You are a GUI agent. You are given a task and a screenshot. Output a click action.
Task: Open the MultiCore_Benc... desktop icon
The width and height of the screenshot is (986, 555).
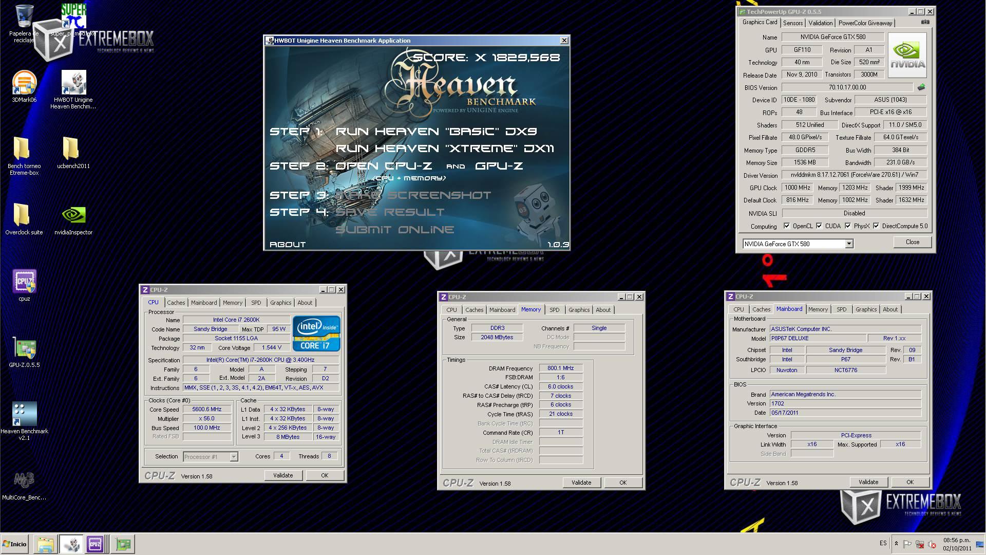pos(24,485)
